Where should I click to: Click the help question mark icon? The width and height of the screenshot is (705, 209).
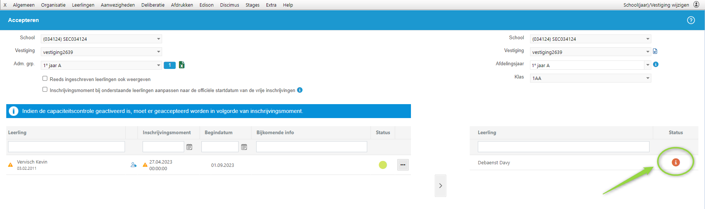(x=691, y=20)
